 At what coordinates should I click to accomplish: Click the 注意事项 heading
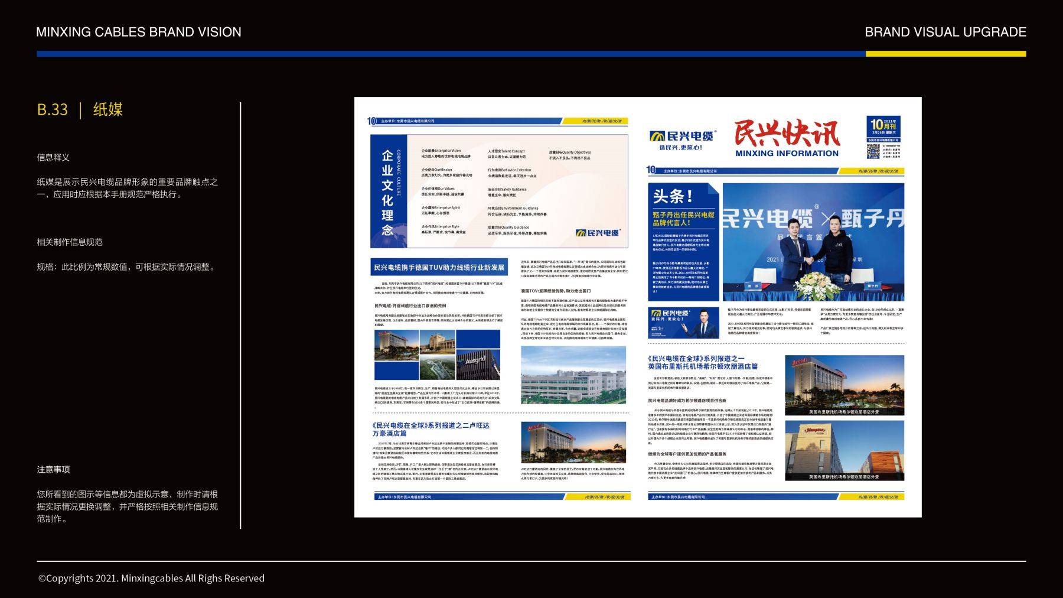click(53, 469)
